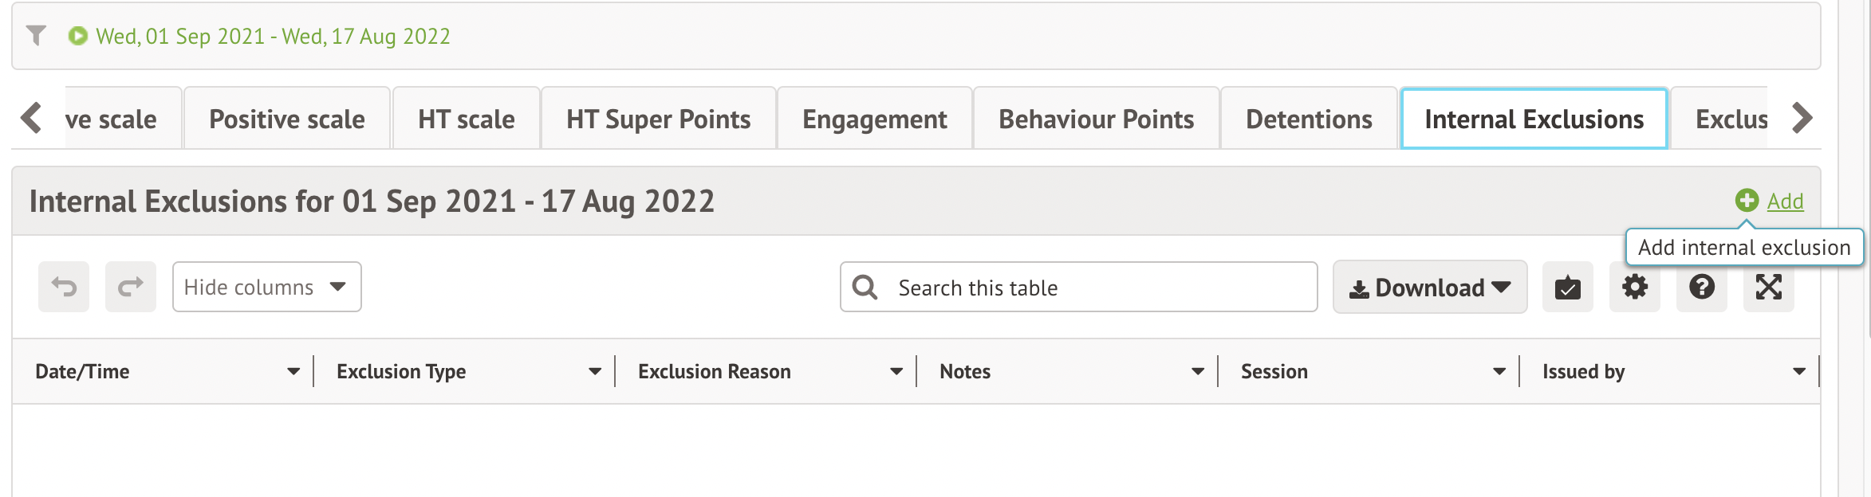Click the undo arrow icon
Viewport: 1871px width, 497px height.
[64, 287]
